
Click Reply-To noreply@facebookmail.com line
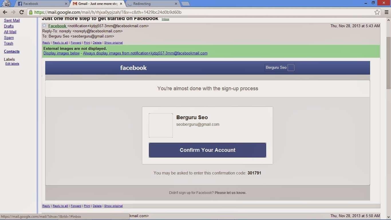[82, 31]
